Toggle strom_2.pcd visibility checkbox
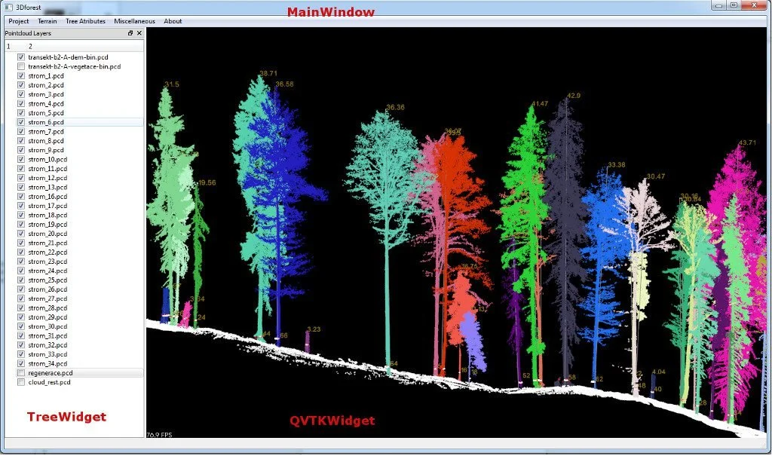Image resolution: width=772 pixels, height=456 pixels. [x=21, y=85]
